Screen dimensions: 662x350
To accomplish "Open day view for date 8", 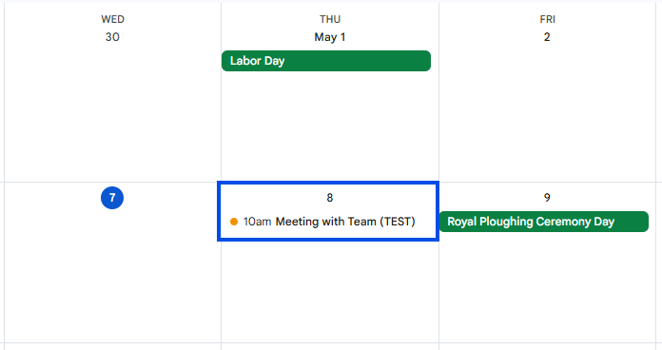I will [x=330, y=198].
